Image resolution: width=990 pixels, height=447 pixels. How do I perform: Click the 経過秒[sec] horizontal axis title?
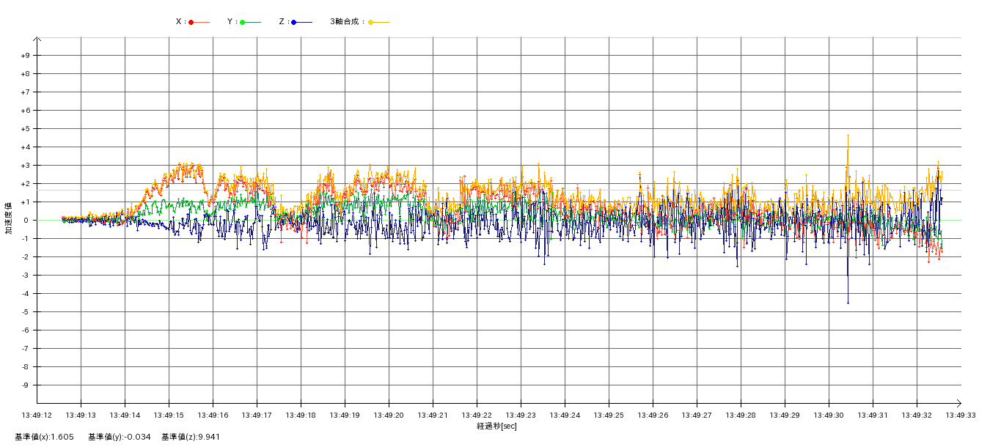[496, 426]
